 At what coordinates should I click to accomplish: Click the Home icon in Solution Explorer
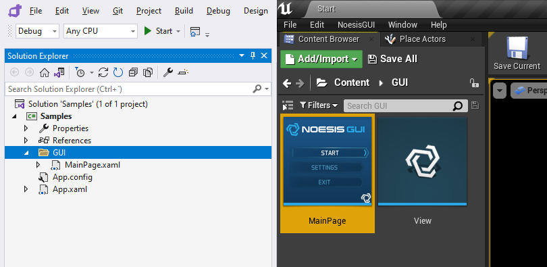45,72
